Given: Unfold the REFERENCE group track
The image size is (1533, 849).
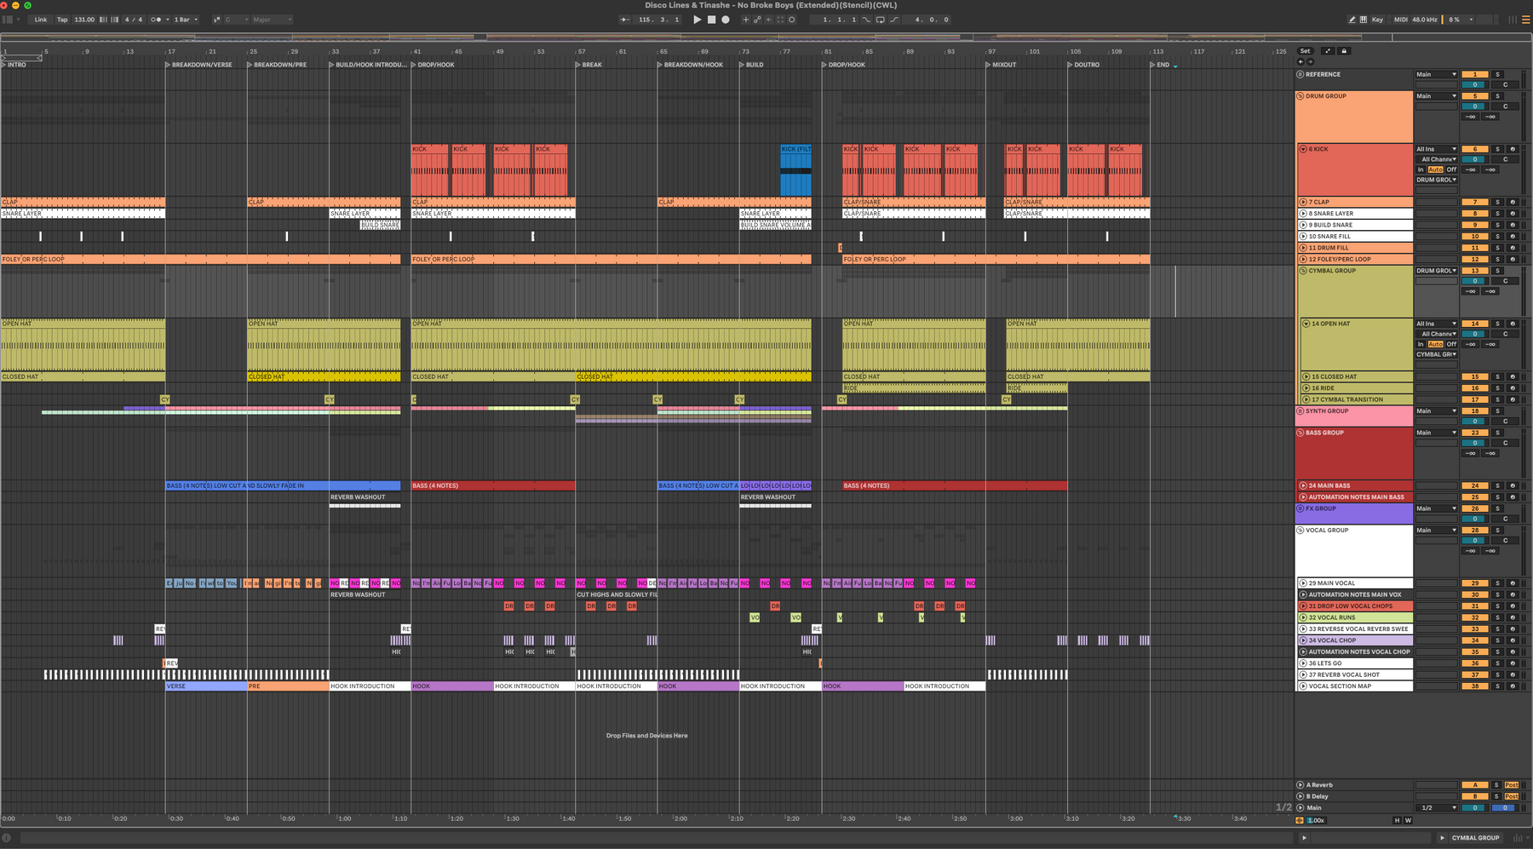Looking at the screenshot, I should pos(1300,74).
